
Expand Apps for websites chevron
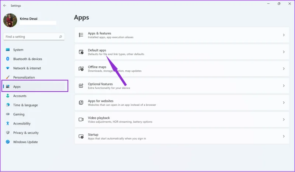284,102
